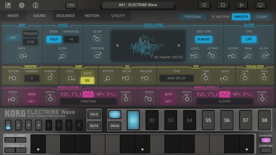
Task: Open the MOTION tab
Action: 92,16
